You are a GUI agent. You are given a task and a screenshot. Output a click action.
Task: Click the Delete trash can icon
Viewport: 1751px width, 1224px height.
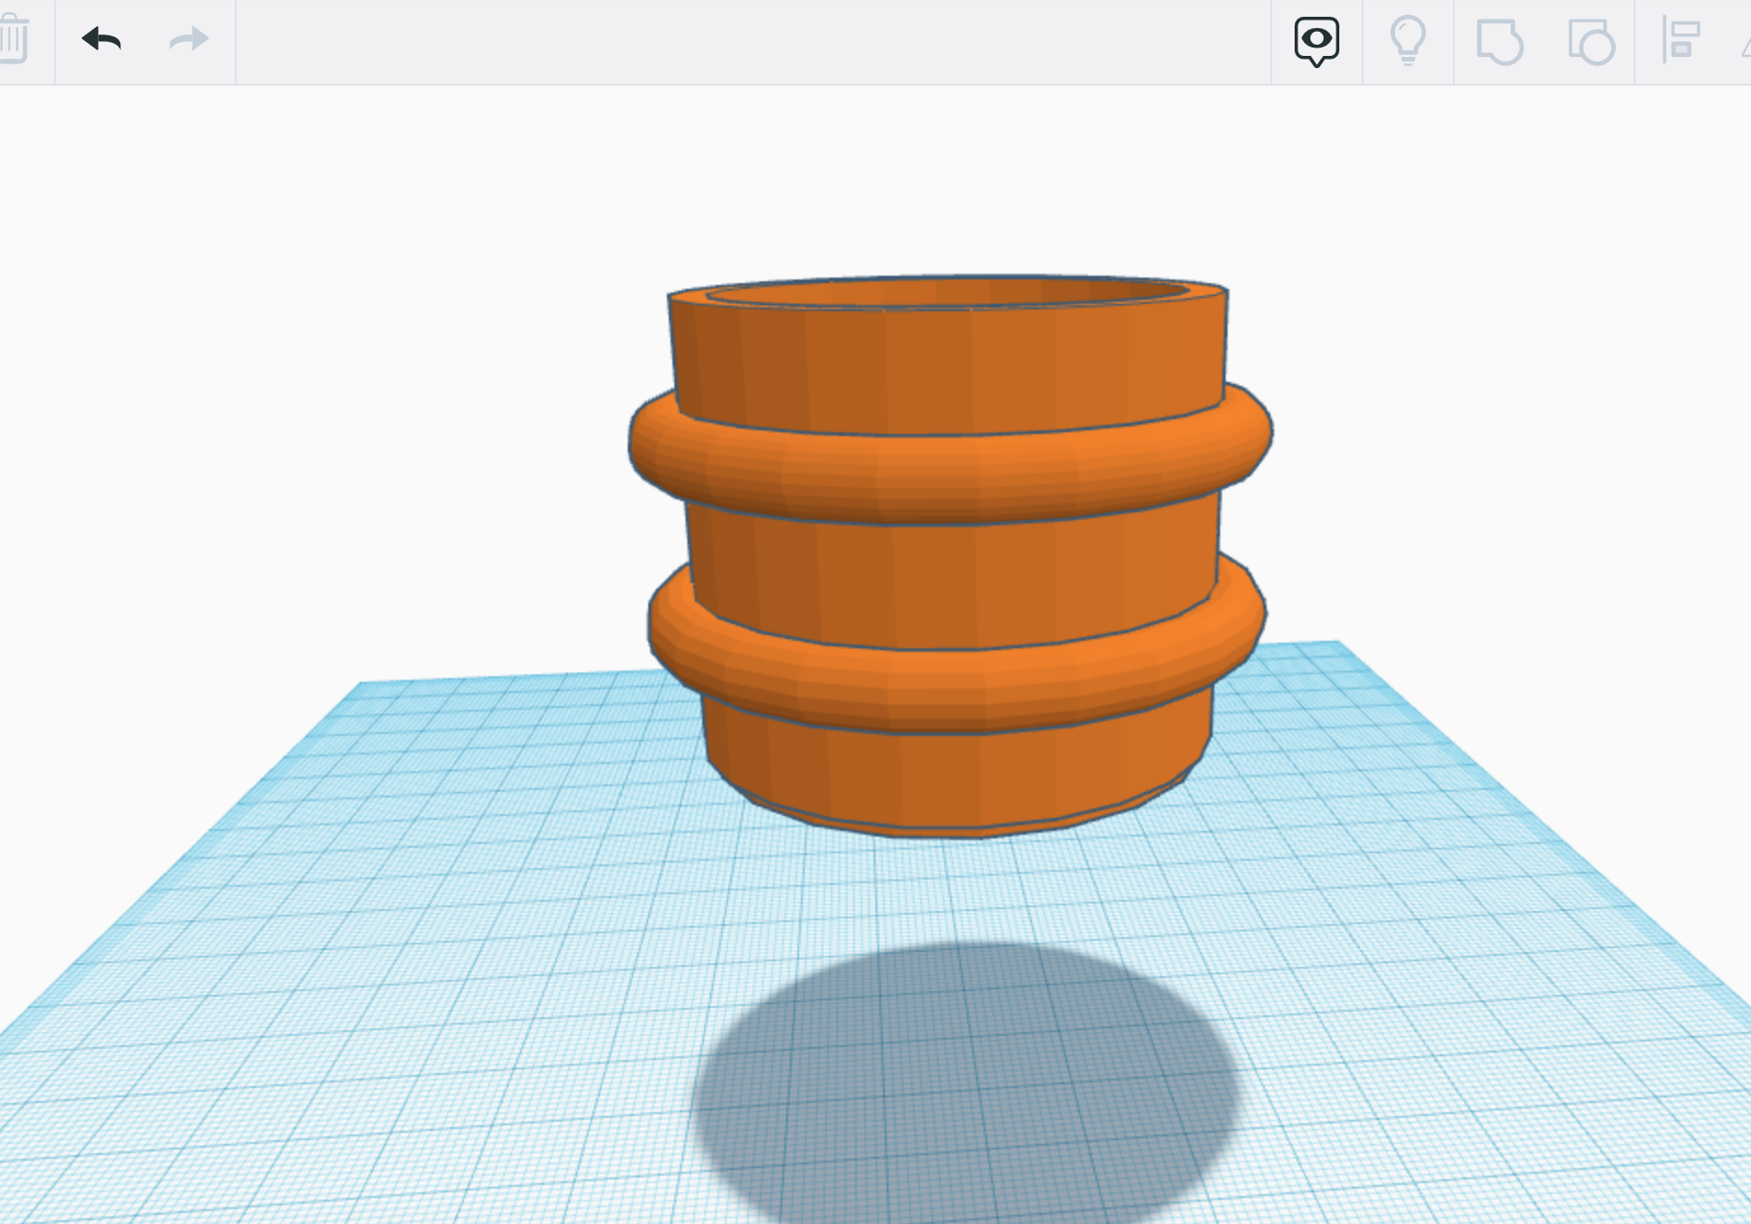tap(13, 39)
